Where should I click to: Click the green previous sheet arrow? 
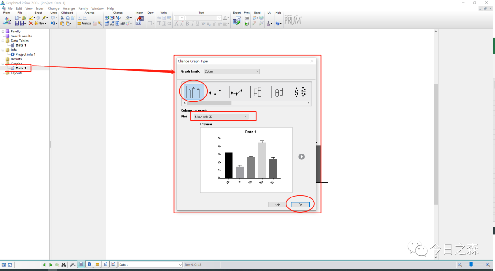click(x=44, y=265)
